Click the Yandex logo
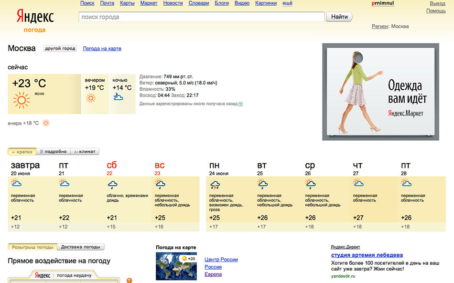 (x=35, y=17)
